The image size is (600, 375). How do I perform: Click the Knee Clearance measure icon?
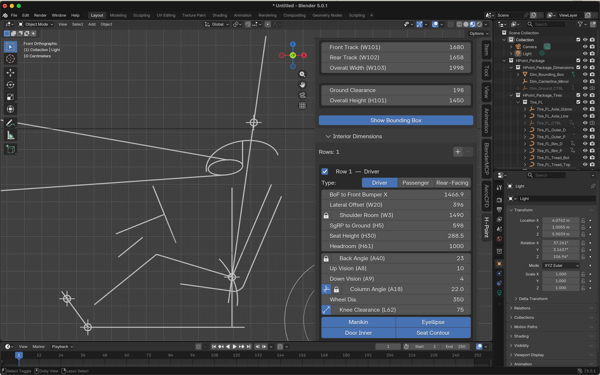point(326,310)
